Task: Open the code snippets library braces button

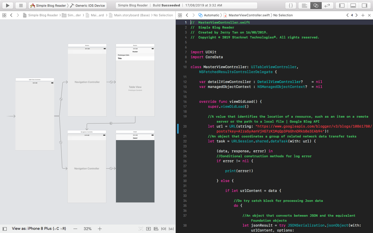Action: [291, 5]
